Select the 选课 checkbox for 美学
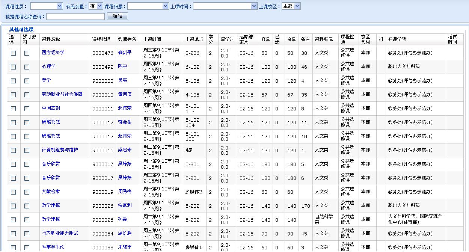 tap(14, 81)
